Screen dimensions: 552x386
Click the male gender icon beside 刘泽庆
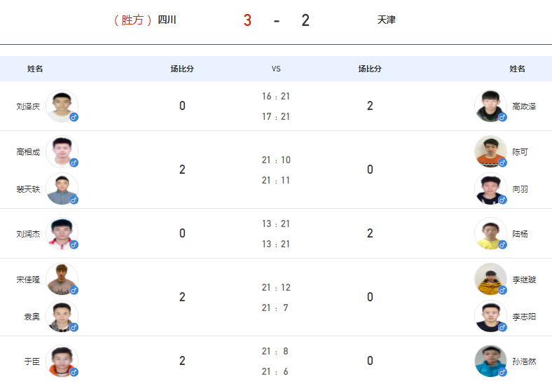(x=74, y=117)
